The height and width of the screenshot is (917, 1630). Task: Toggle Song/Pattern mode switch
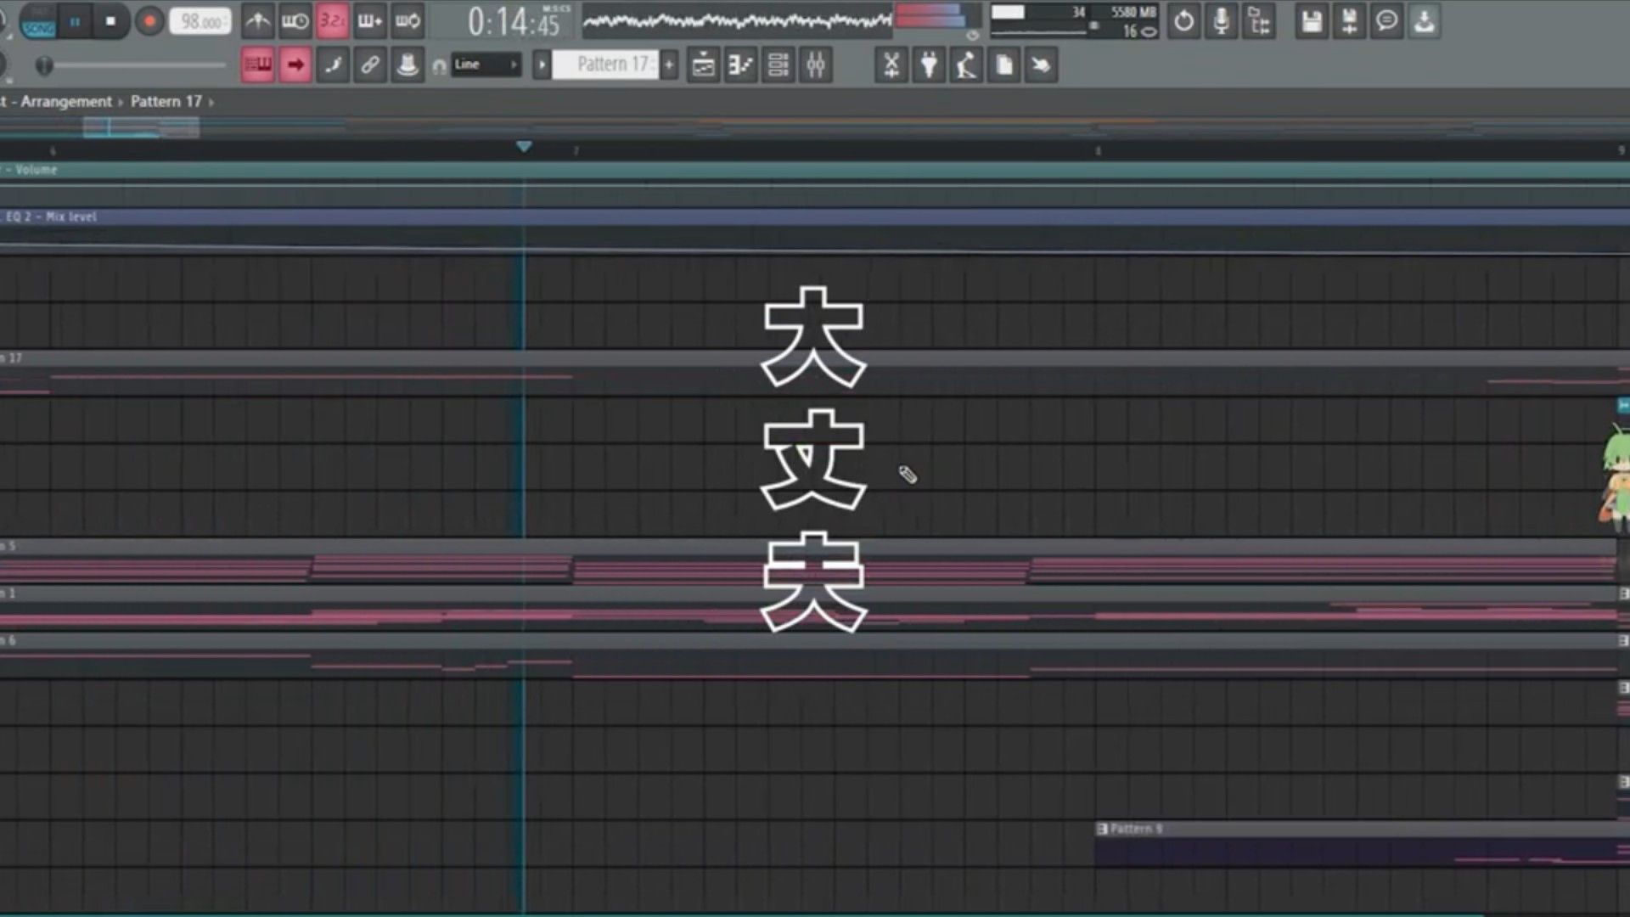(x=38, y=21)
